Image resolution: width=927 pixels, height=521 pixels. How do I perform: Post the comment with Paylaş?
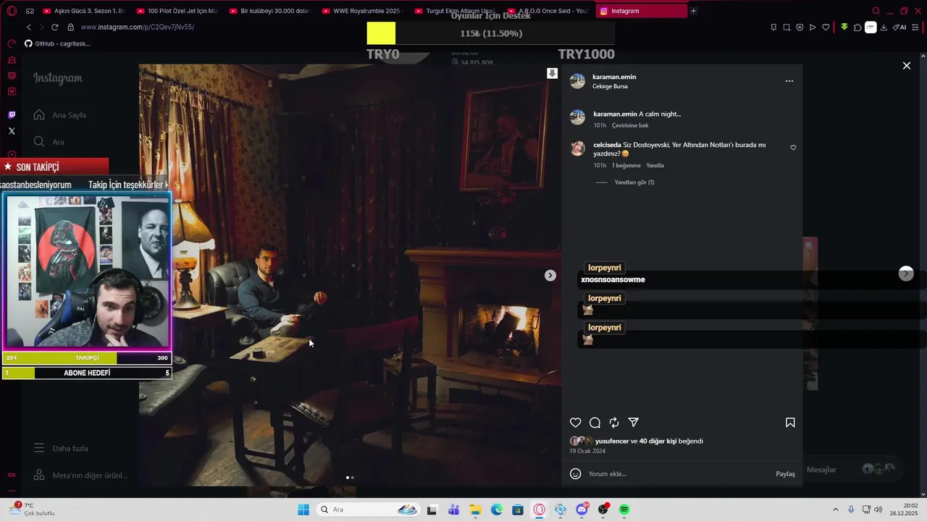point(785,474)
